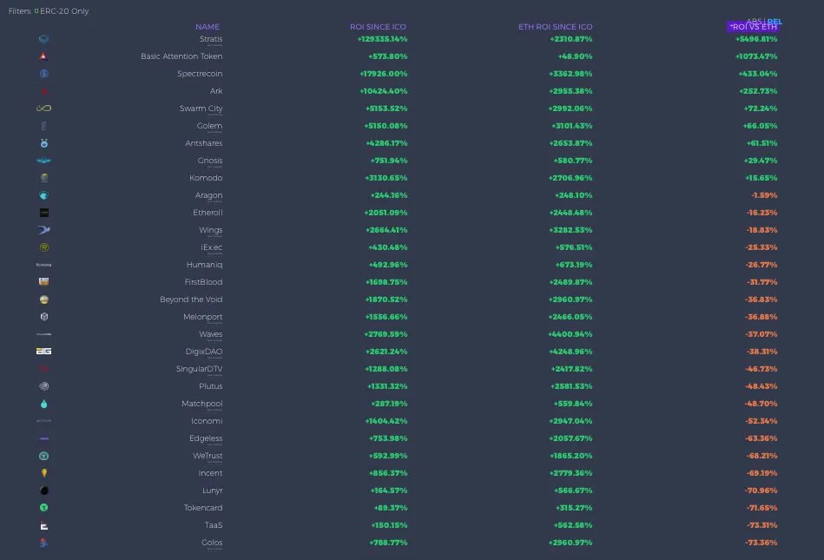824x560 pixels.
Task: Click the Matchpool droplet icon
Action: 44,404
